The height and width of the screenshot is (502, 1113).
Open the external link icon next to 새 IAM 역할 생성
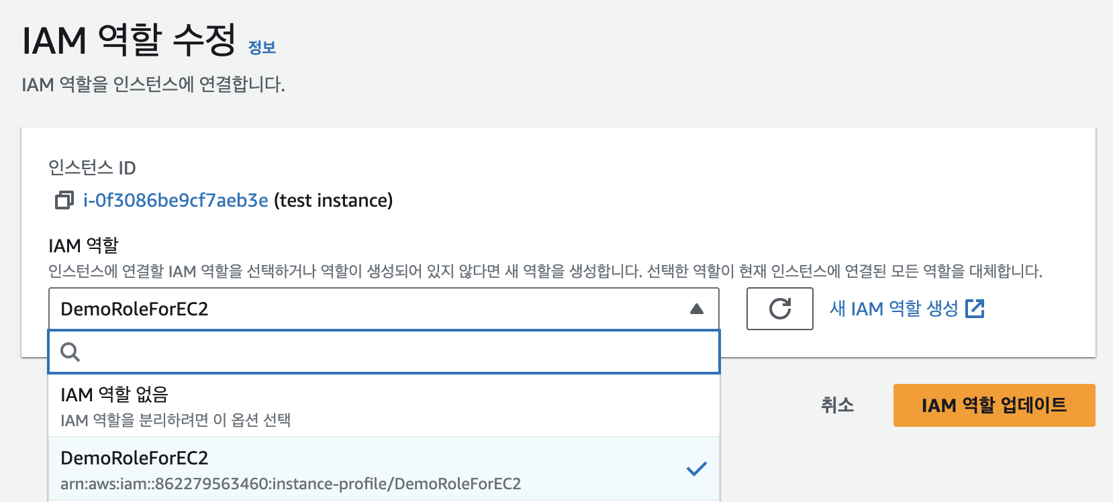tap(975, 309)
